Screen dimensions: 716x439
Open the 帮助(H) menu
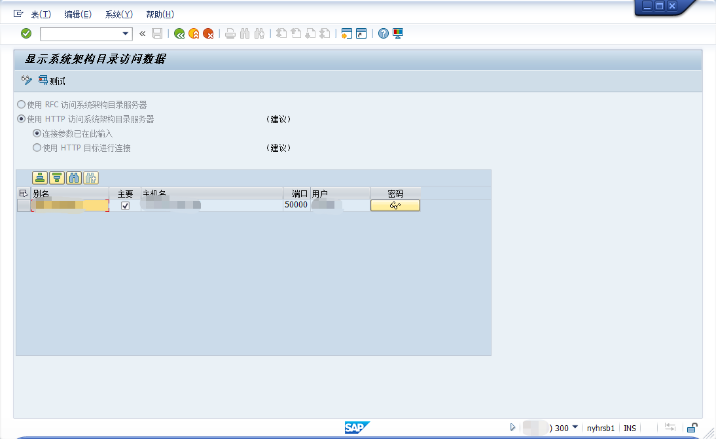pos(160,14)
